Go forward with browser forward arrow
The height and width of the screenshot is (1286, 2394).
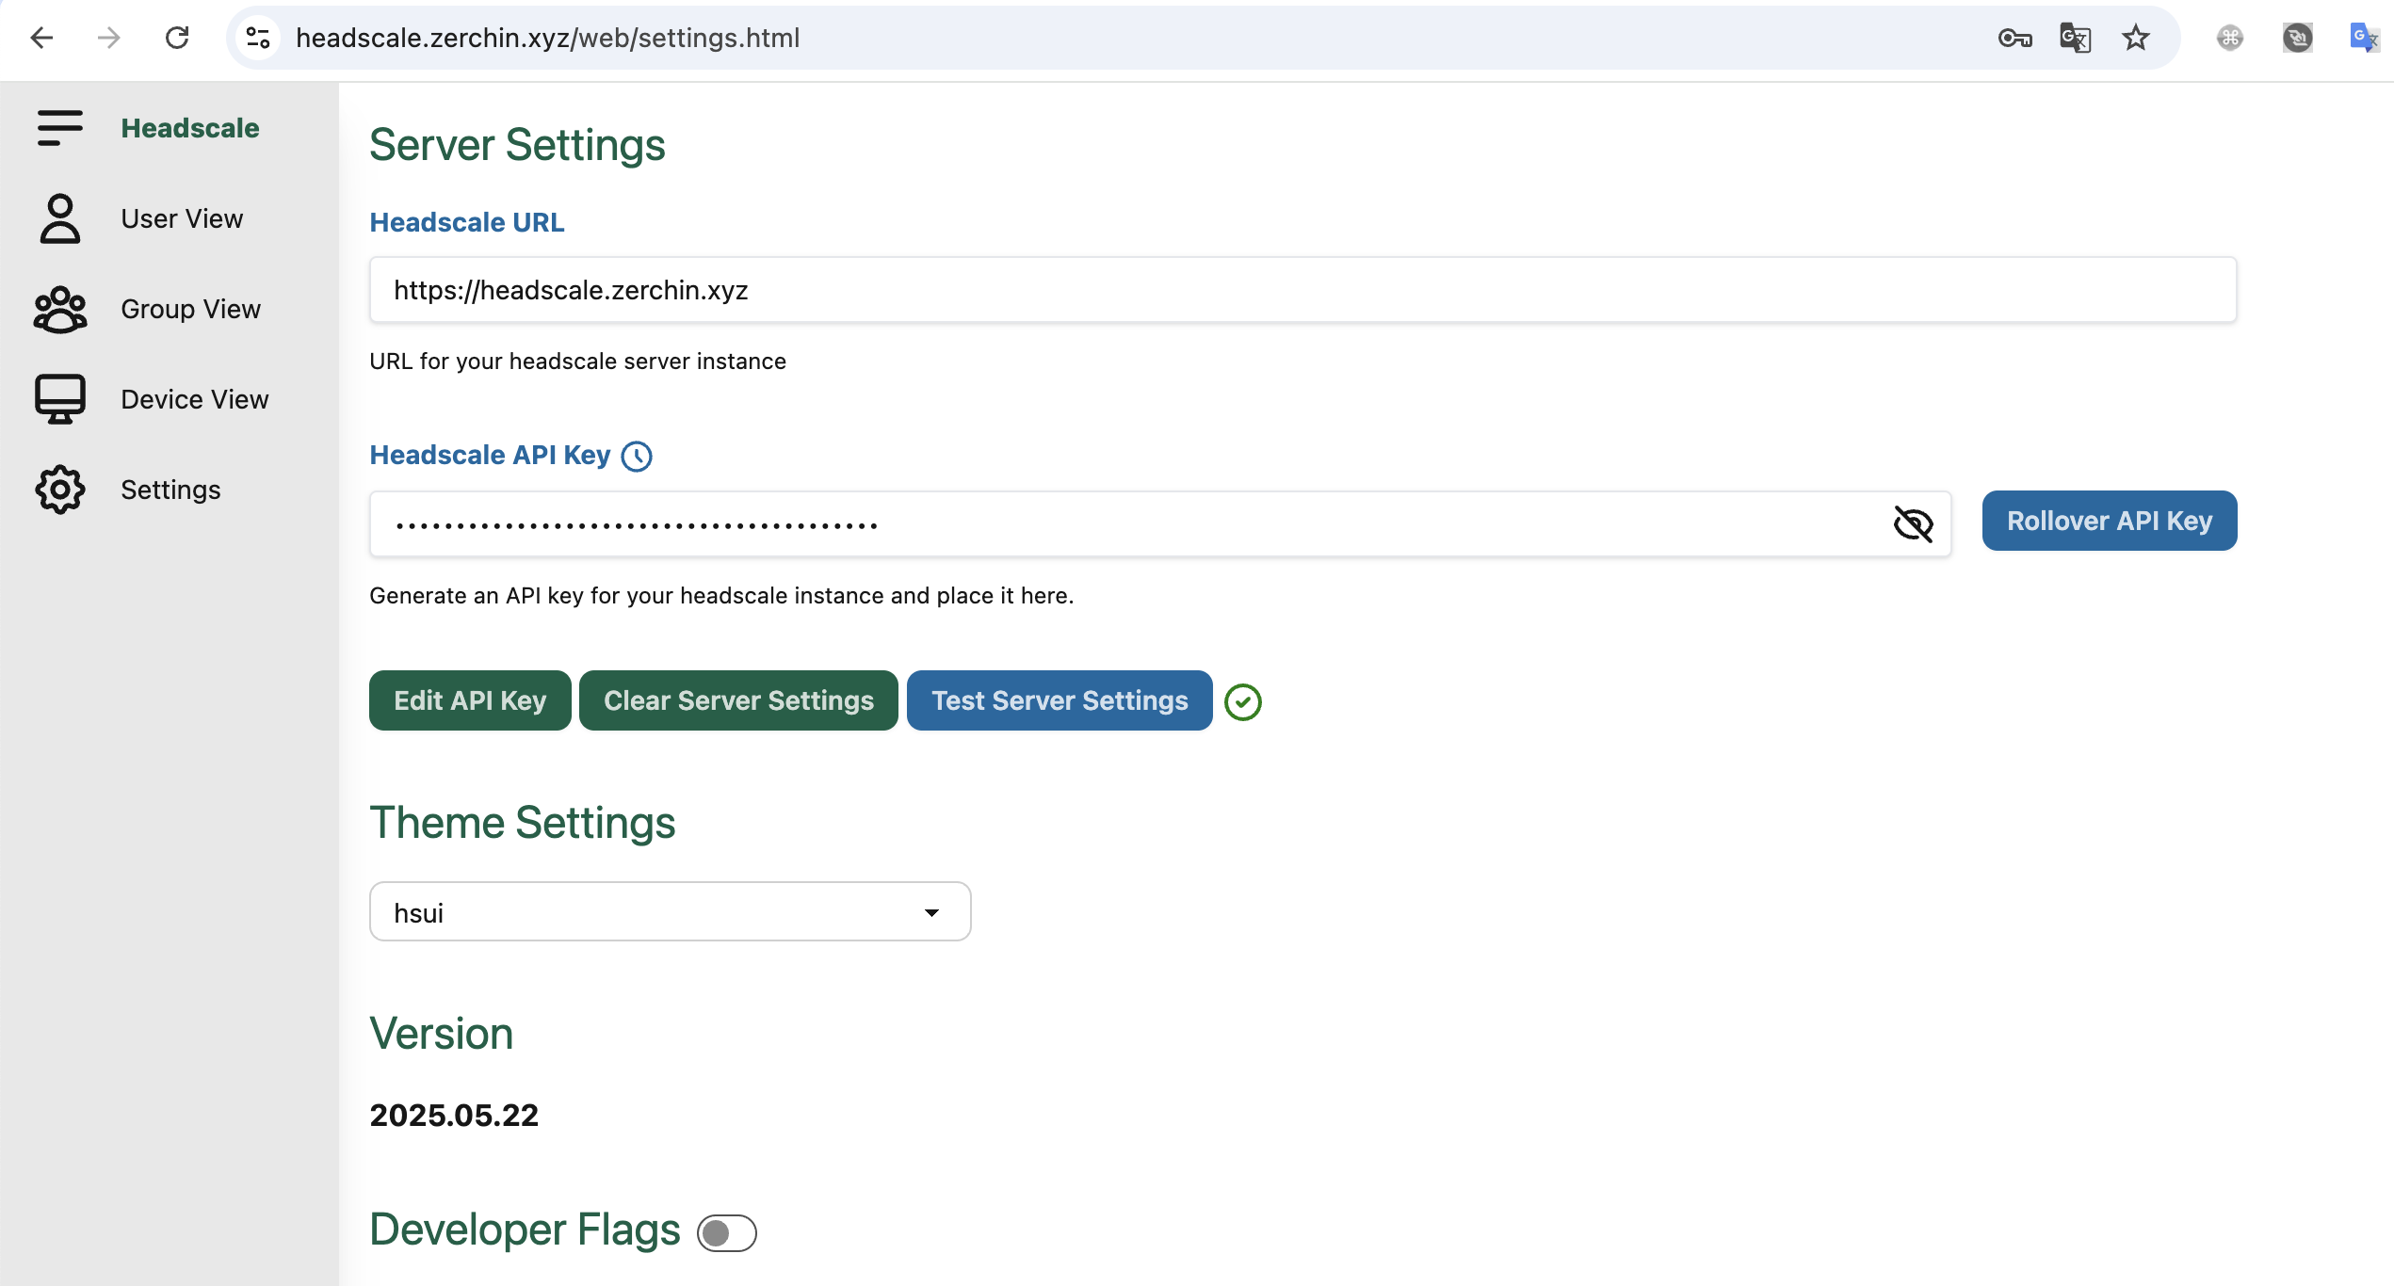(x=109, y=38)
